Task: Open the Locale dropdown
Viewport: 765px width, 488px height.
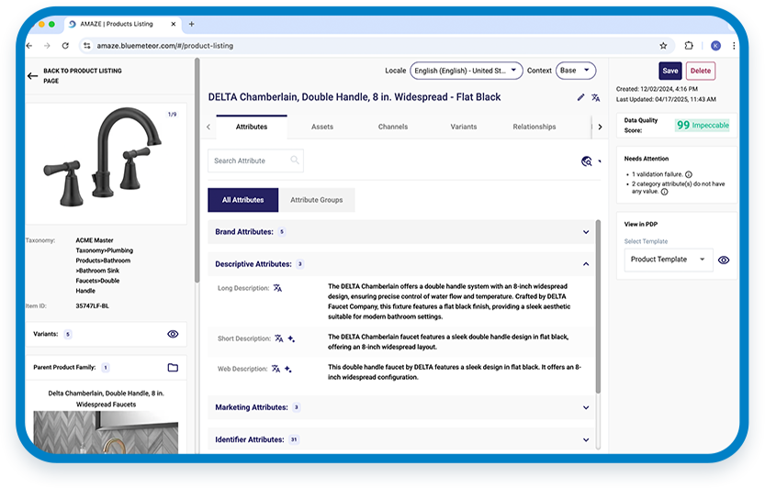Action: tap(467, 71)
